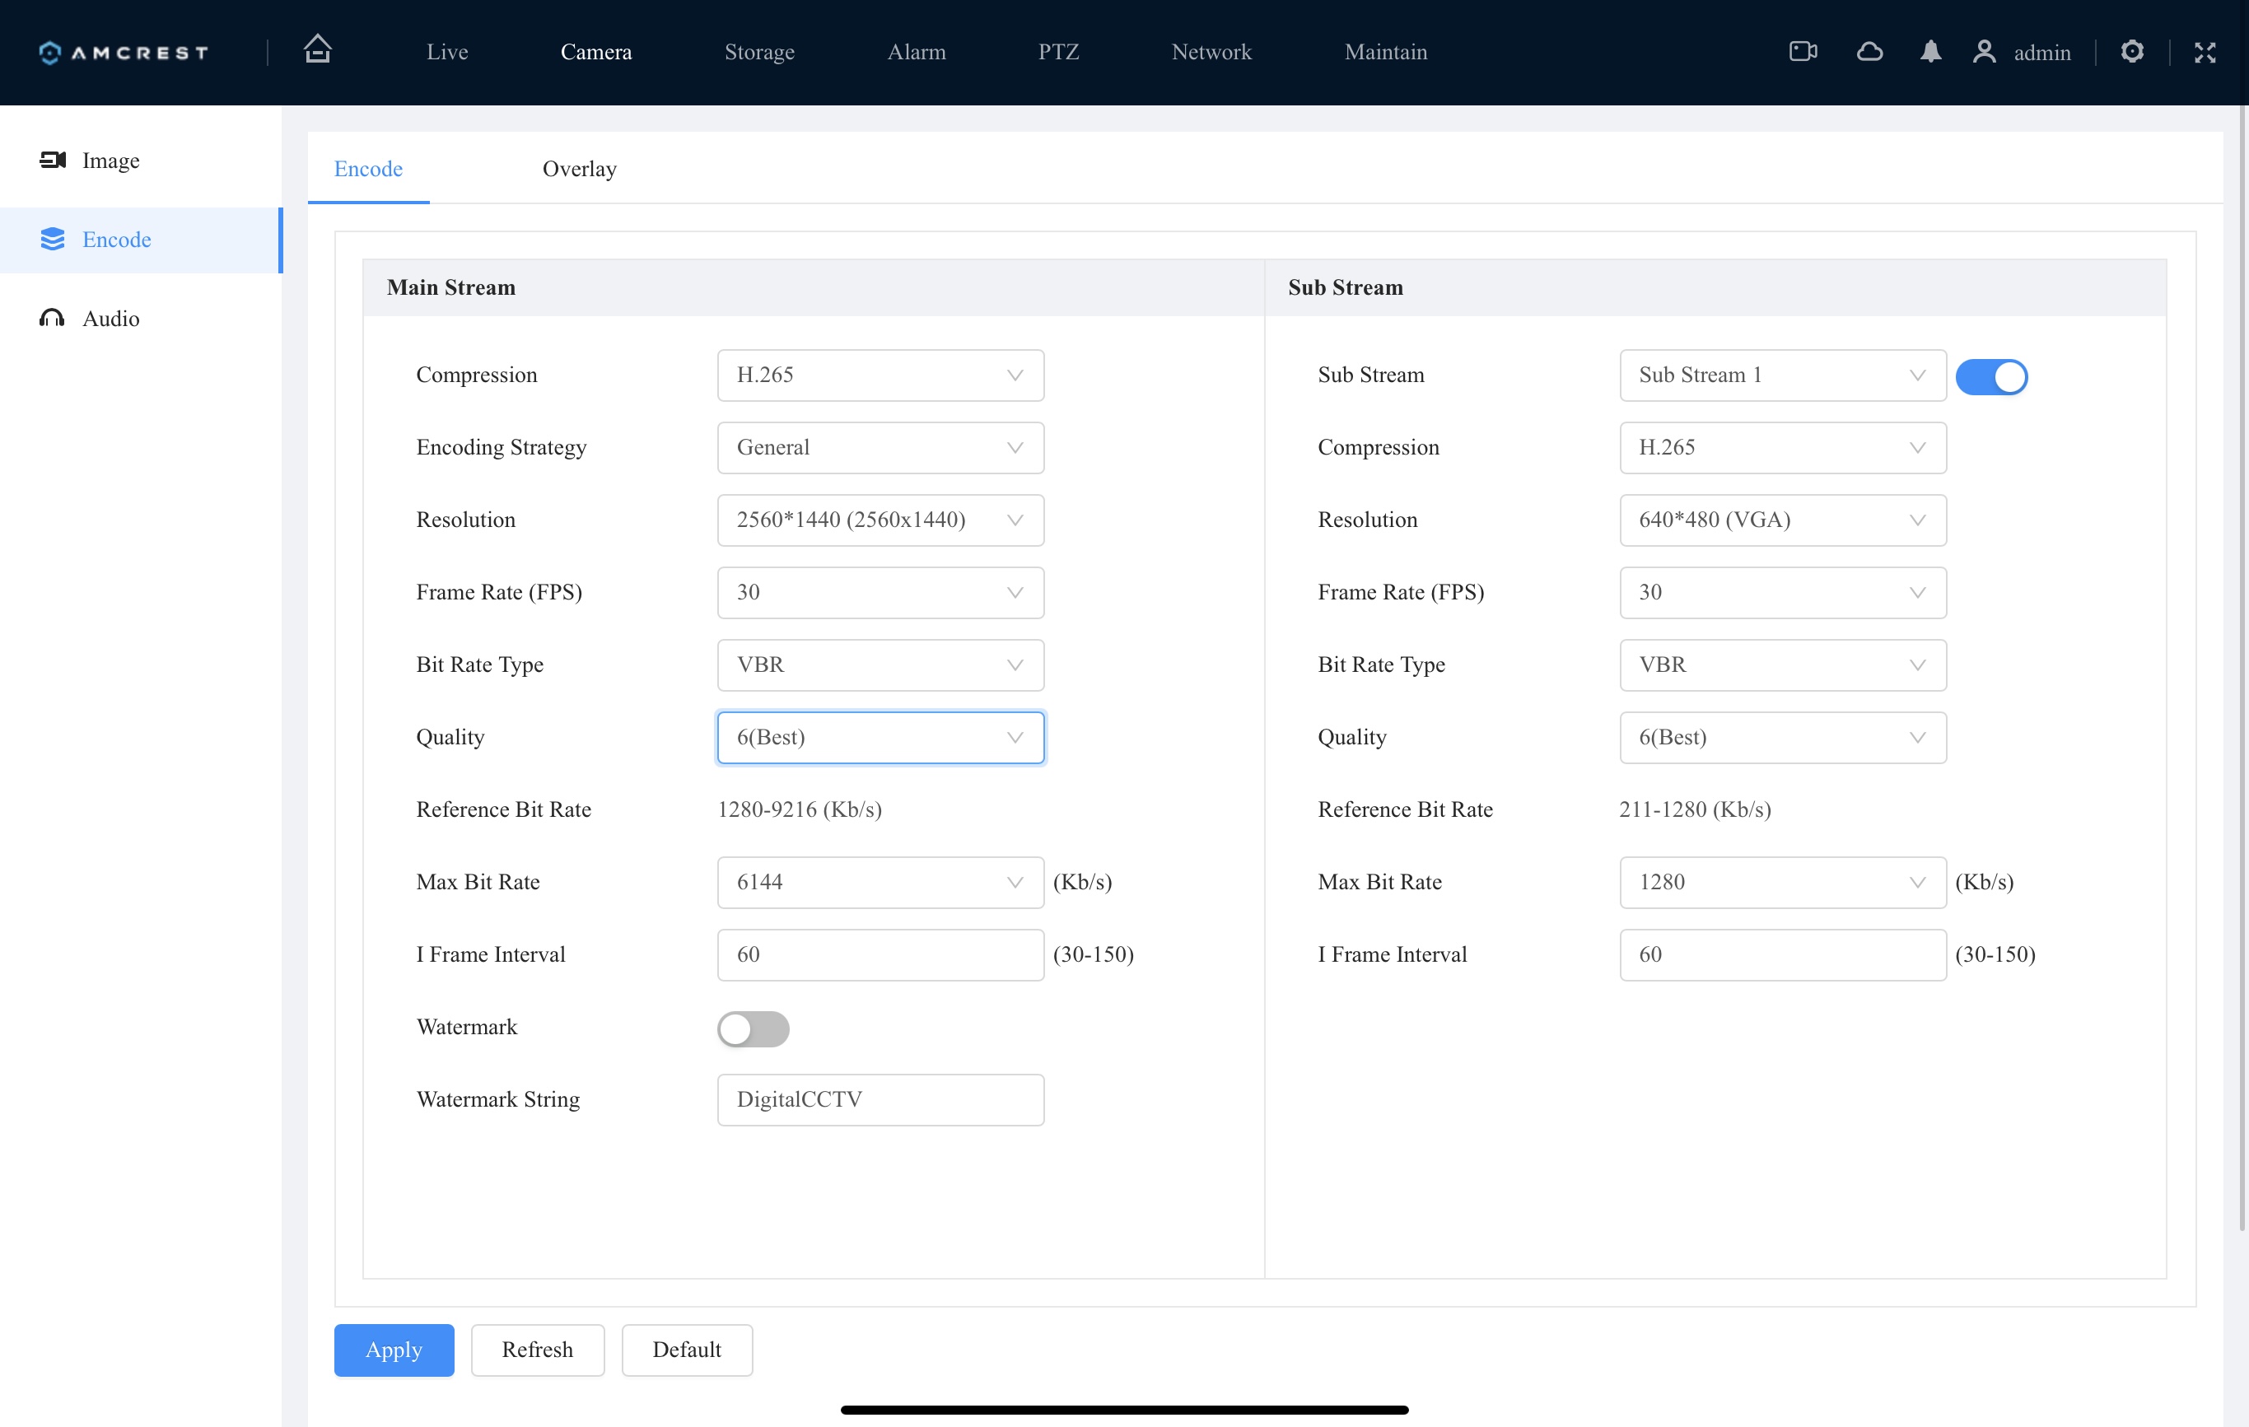Click the Default button
Image resolution: width=2249 pixels, height=1427 pixels.
687,1350
